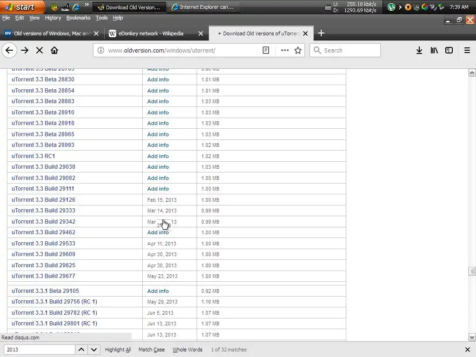Viewport: 476px width, 357px height.
Task: Click the Search box in toolbar
Action: point(345,50)
